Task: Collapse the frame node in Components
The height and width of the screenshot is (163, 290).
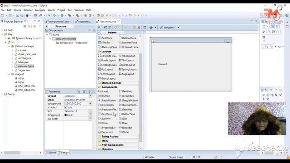Action: 47,35
